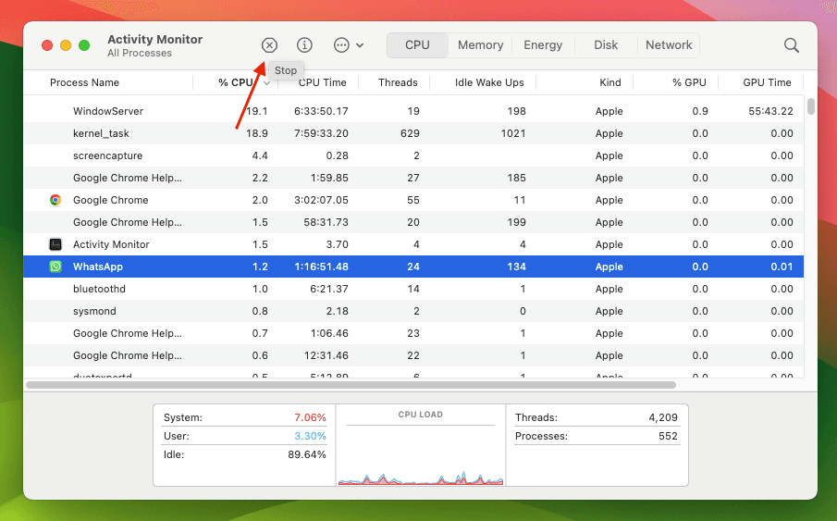This screenshot has height=521, width=837.
Task: Sort by CPU Time column header
Action: click(323, 82)
